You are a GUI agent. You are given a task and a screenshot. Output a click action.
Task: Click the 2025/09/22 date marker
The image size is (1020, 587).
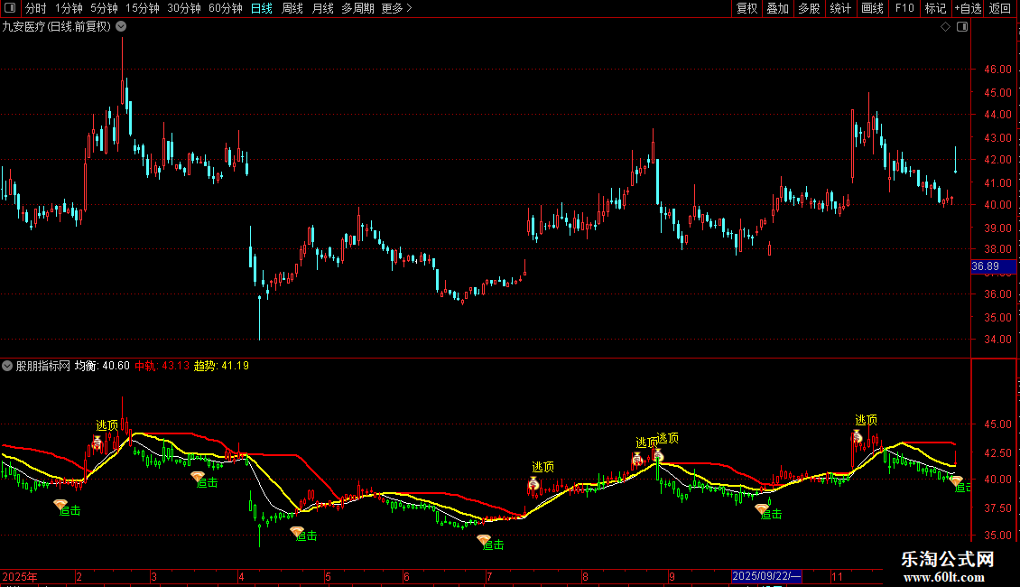tap(765, 576)
